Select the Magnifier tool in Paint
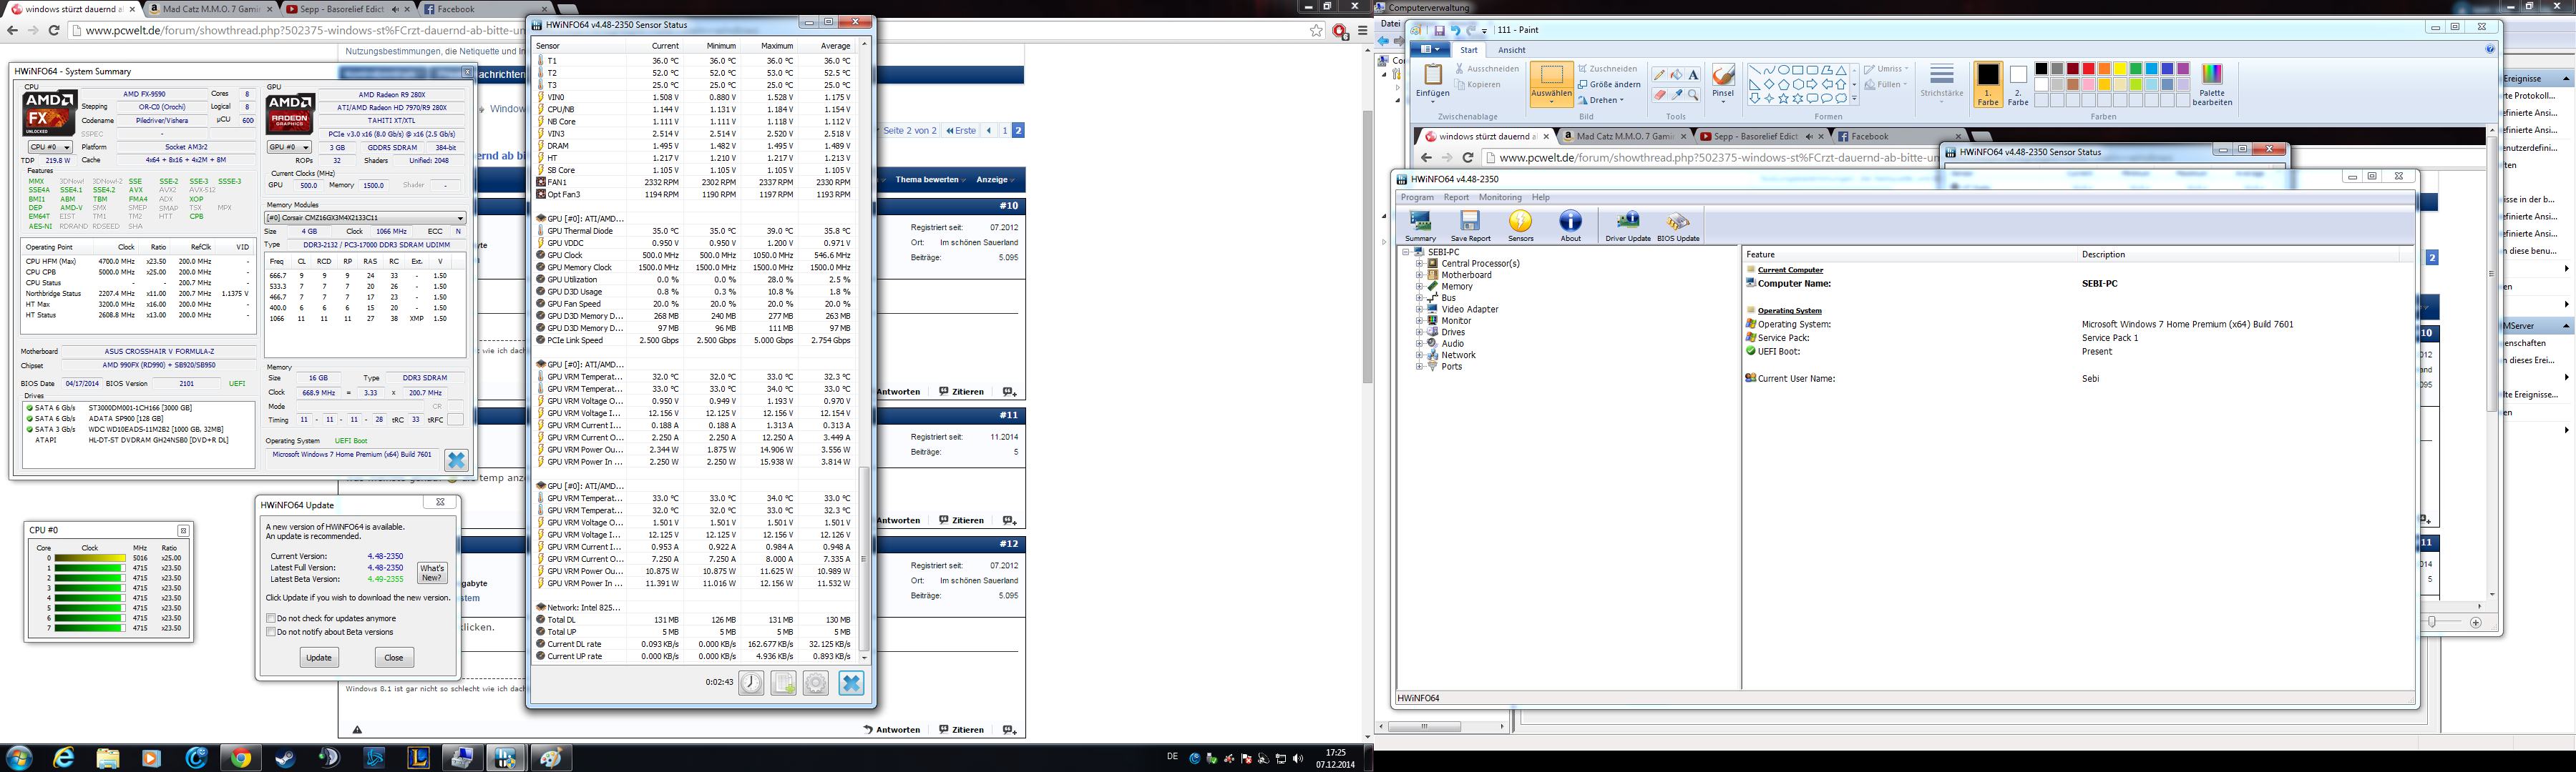Image resolution: width=2576 pixels, height=772 pixels. click(x=1693, y=95)
